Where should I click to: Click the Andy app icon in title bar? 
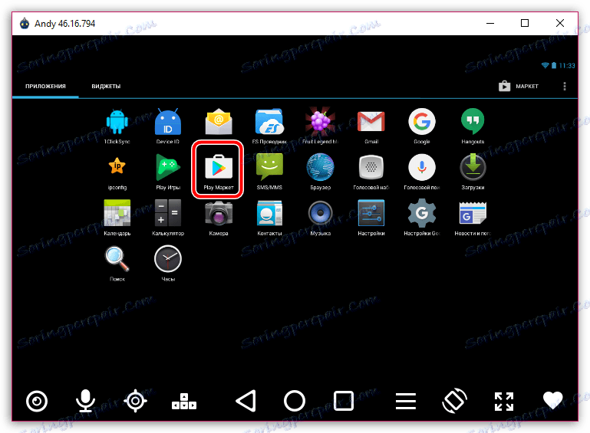pyautogui.click(x=25, y=23)
